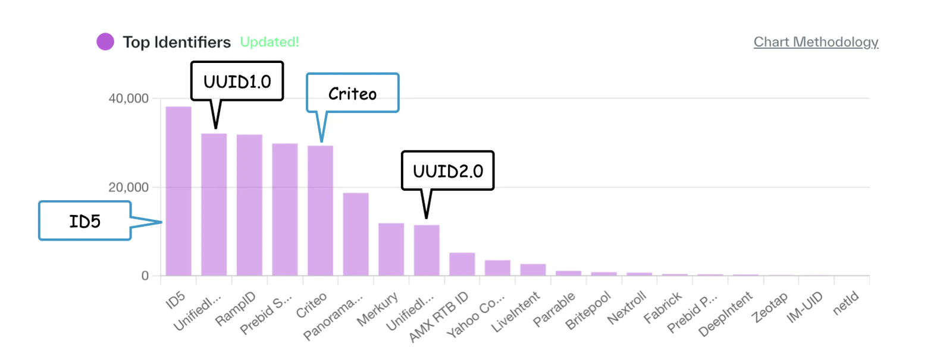Select the LiveIntent axis label
Viewport: 940px width, 354px height.
pyautogui.click(x=516, y=312)
